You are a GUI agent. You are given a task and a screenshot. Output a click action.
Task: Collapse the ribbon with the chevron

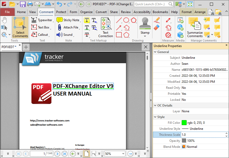point(226,11)
